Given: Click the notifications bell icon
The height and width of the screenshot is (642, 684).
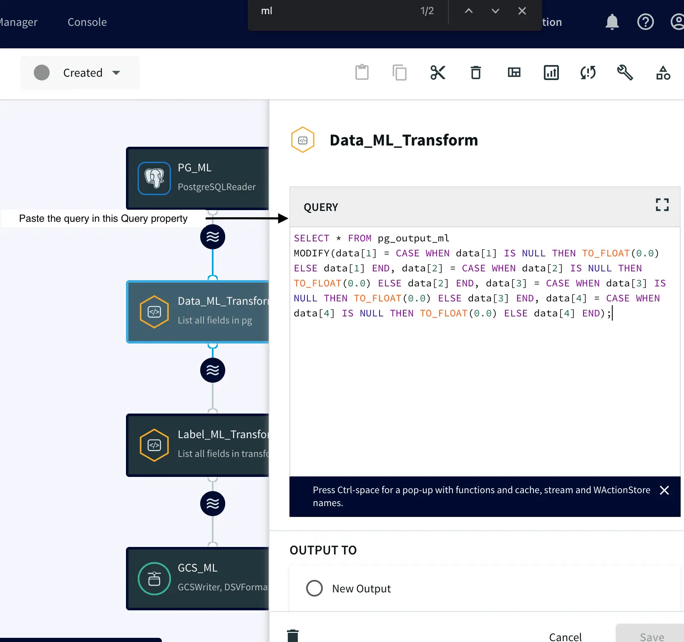Looking at the screenshot, I should click(x=612, y=22).
